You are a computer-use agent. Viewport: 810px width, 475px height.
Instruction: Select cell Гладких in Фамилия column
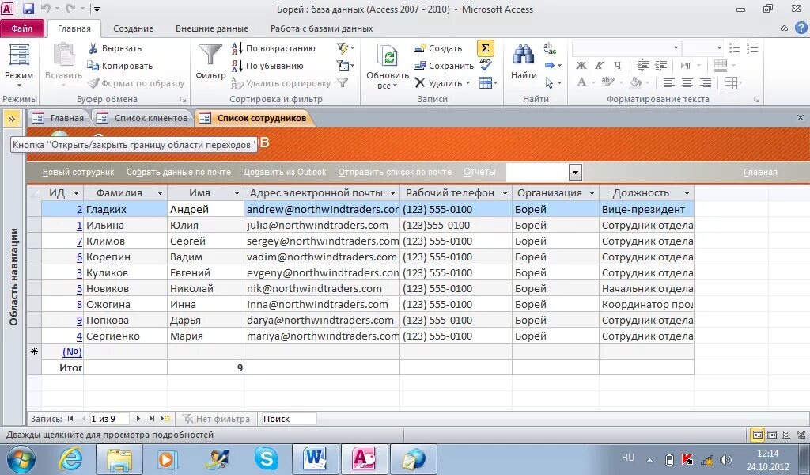[126, 209]
